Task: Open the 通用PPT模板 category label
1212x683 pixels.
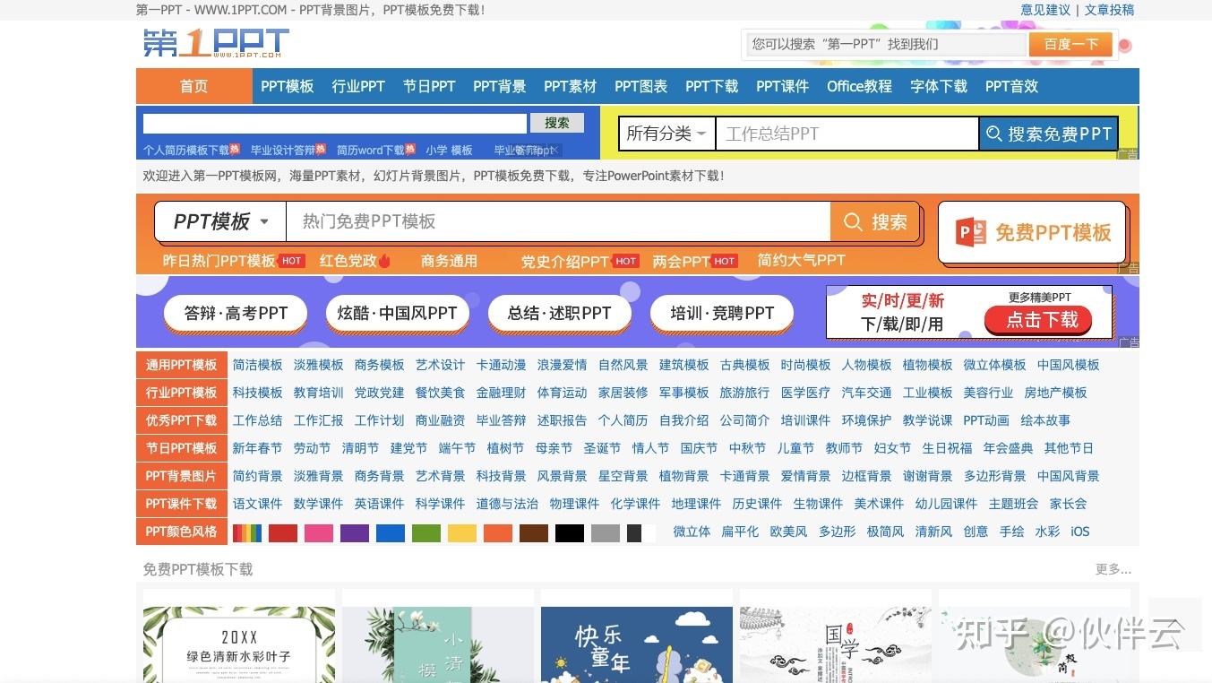Action: [x=182, y=365]
